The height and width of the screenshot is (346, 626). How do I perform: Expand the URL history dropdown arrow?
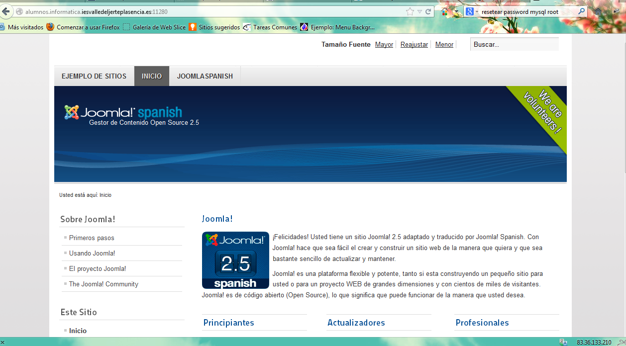(419, 11)
